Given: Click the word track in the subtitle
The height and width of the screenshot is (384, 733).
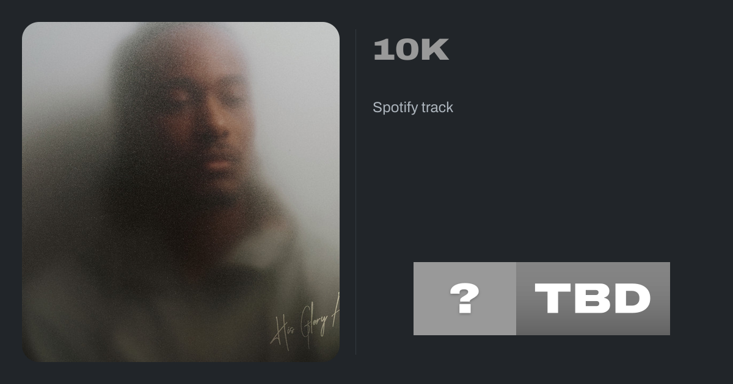Looking at the screenshot, I should click(x=437, y=107).
